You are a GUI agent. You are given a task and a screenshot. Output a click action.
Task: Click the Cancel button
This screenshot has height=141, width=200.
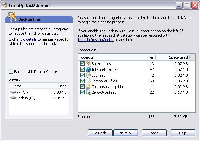click(x=154, y=133)
